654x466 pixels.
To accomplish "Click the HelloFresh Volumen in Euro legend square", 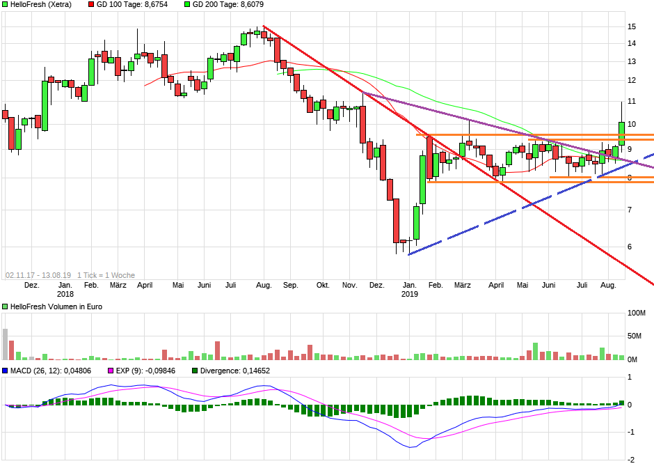I will [x=5, y=306].
